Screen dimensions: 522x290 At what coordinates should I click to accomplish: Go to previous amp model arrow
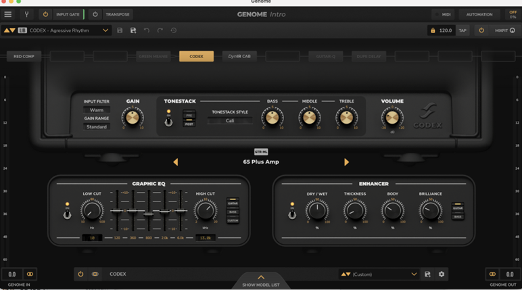click(175, 162)
